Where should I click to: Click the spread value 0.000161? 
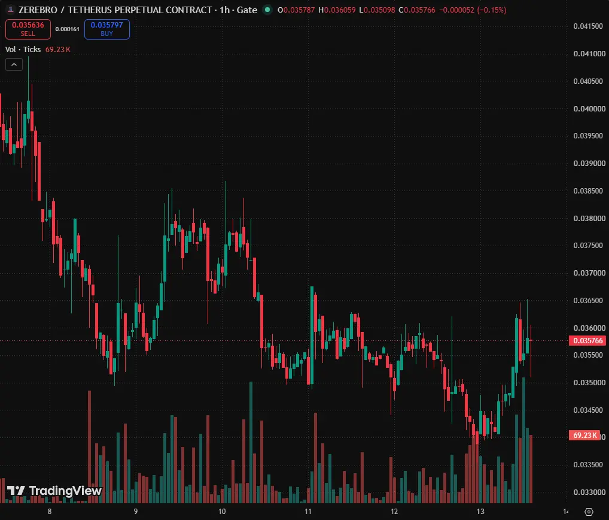pyautogui.click(x=67, y=29)
